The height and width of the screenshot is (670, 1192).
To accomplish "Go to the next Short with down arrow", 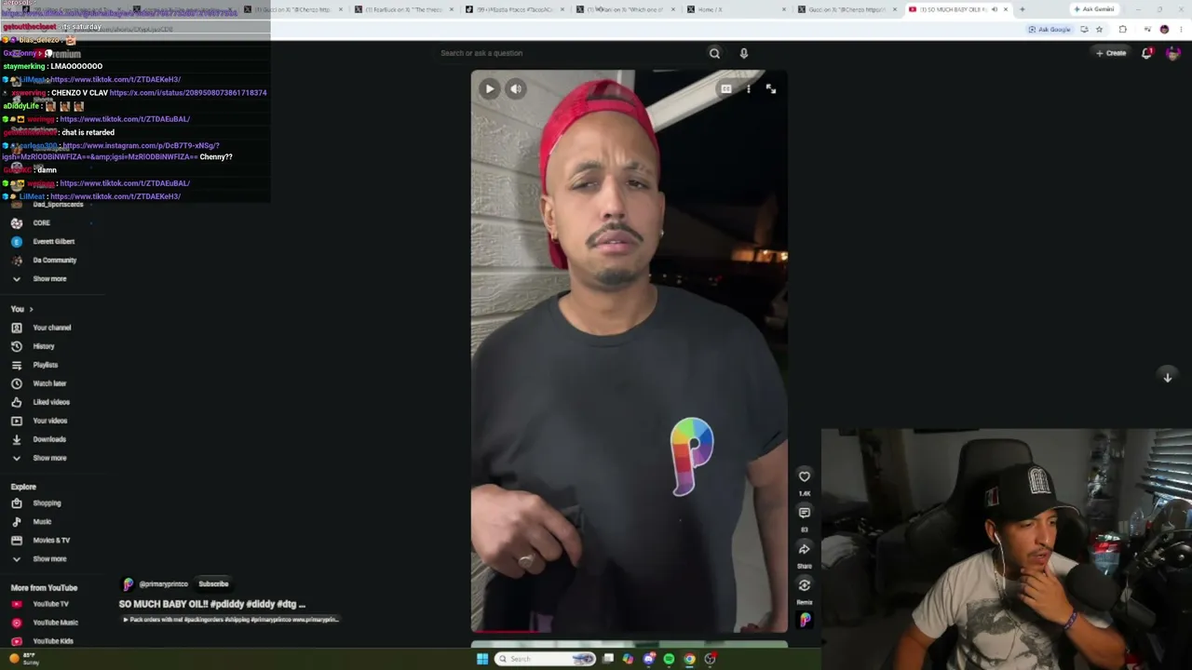I will 1167,377.
